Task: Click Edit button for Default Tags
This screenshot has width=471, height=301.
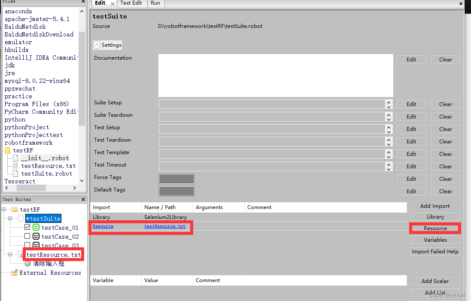Action: pyautogui.click(x=411, y=192)
